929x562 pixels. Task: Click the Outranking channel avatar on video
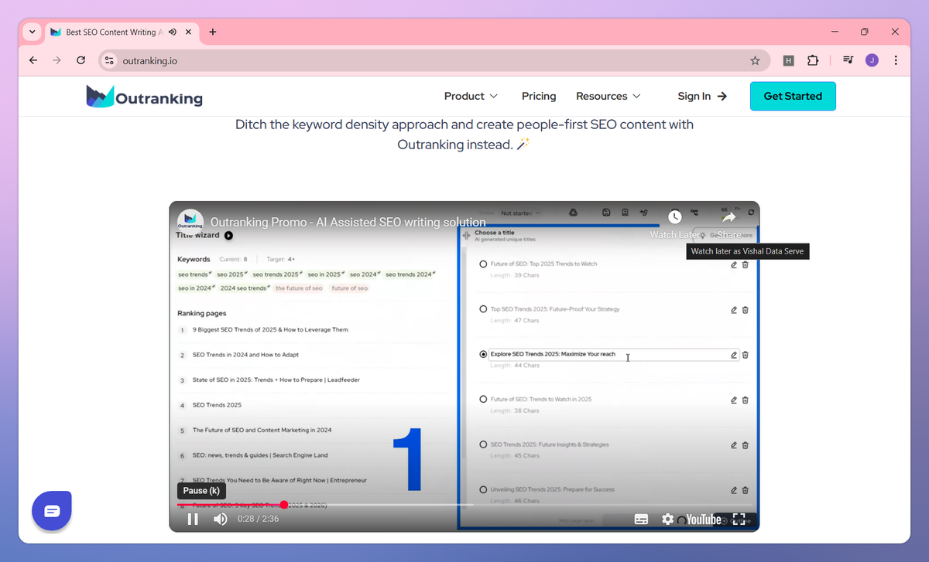[190, 222]
